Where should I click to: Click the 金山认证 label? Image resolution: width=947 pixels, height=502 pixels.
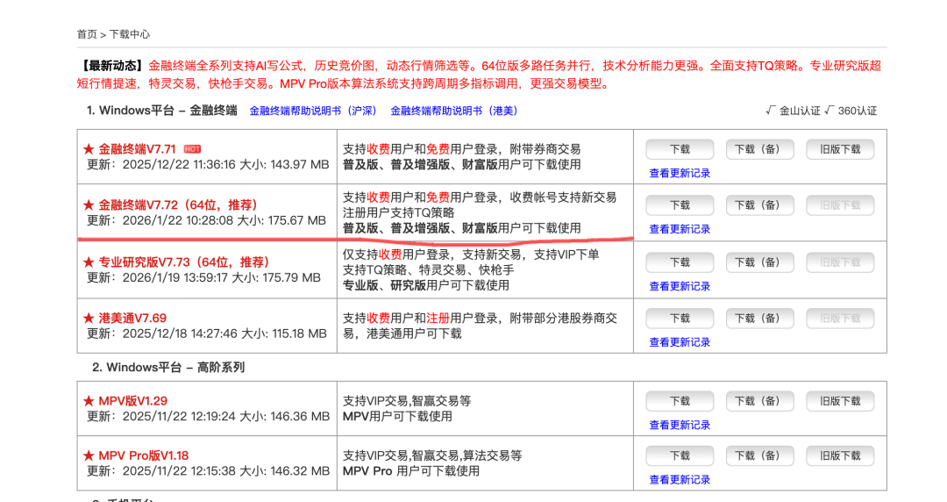[800, 111]
